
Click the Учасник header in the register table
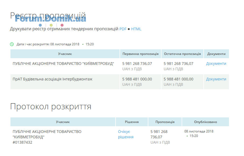point(65,54)
